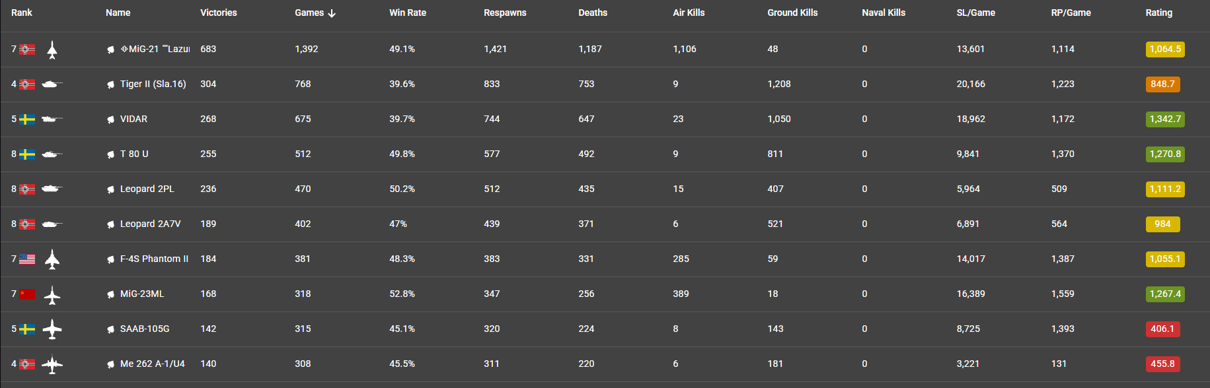Sort the table by Victories header

(x=219, y=13)
